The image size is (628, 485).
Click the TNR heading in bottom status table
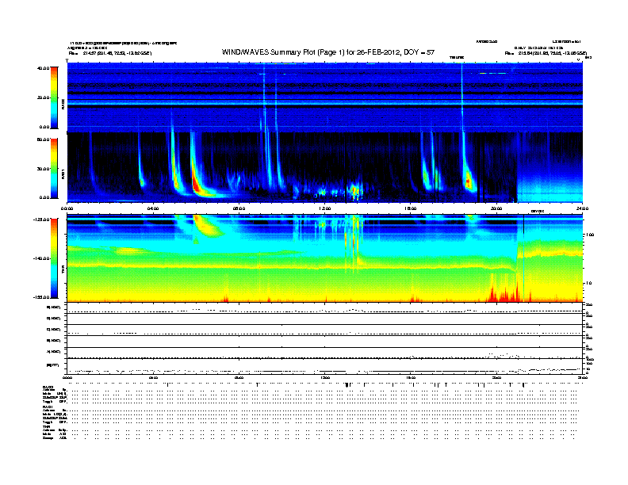point(46,426)
